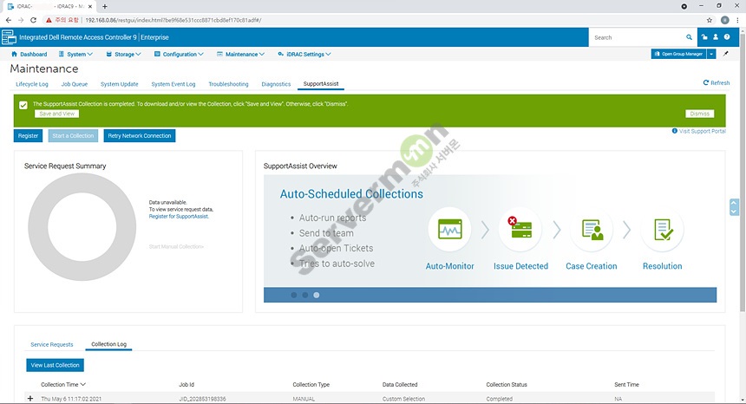This screenshot has width=746, height=404.
Task: Click View Last Collection button
Action: (56, 365)
